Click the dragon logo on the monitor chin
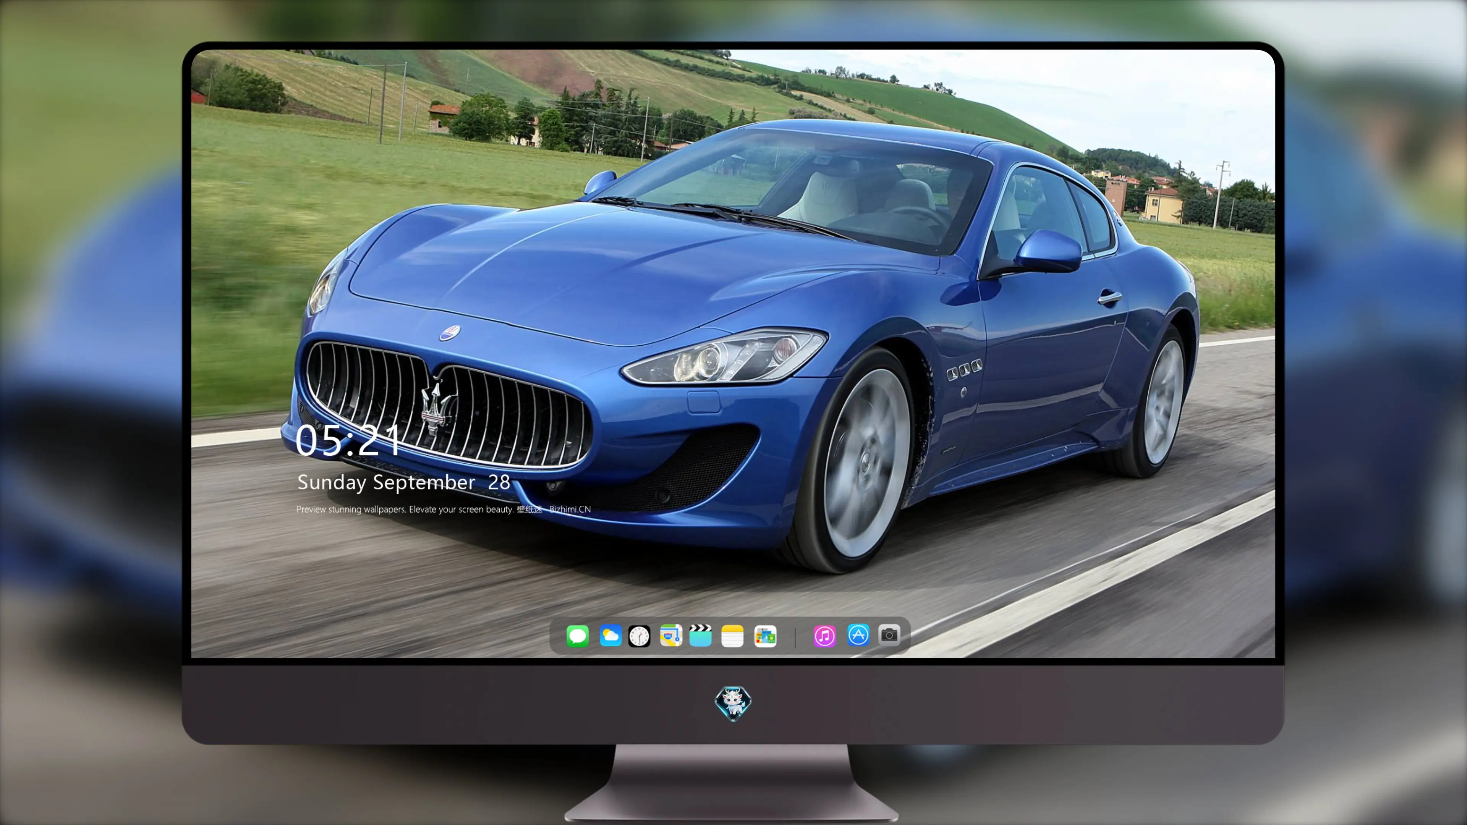The width and height of the screenshot is (1467, 825). click(733, 704)
